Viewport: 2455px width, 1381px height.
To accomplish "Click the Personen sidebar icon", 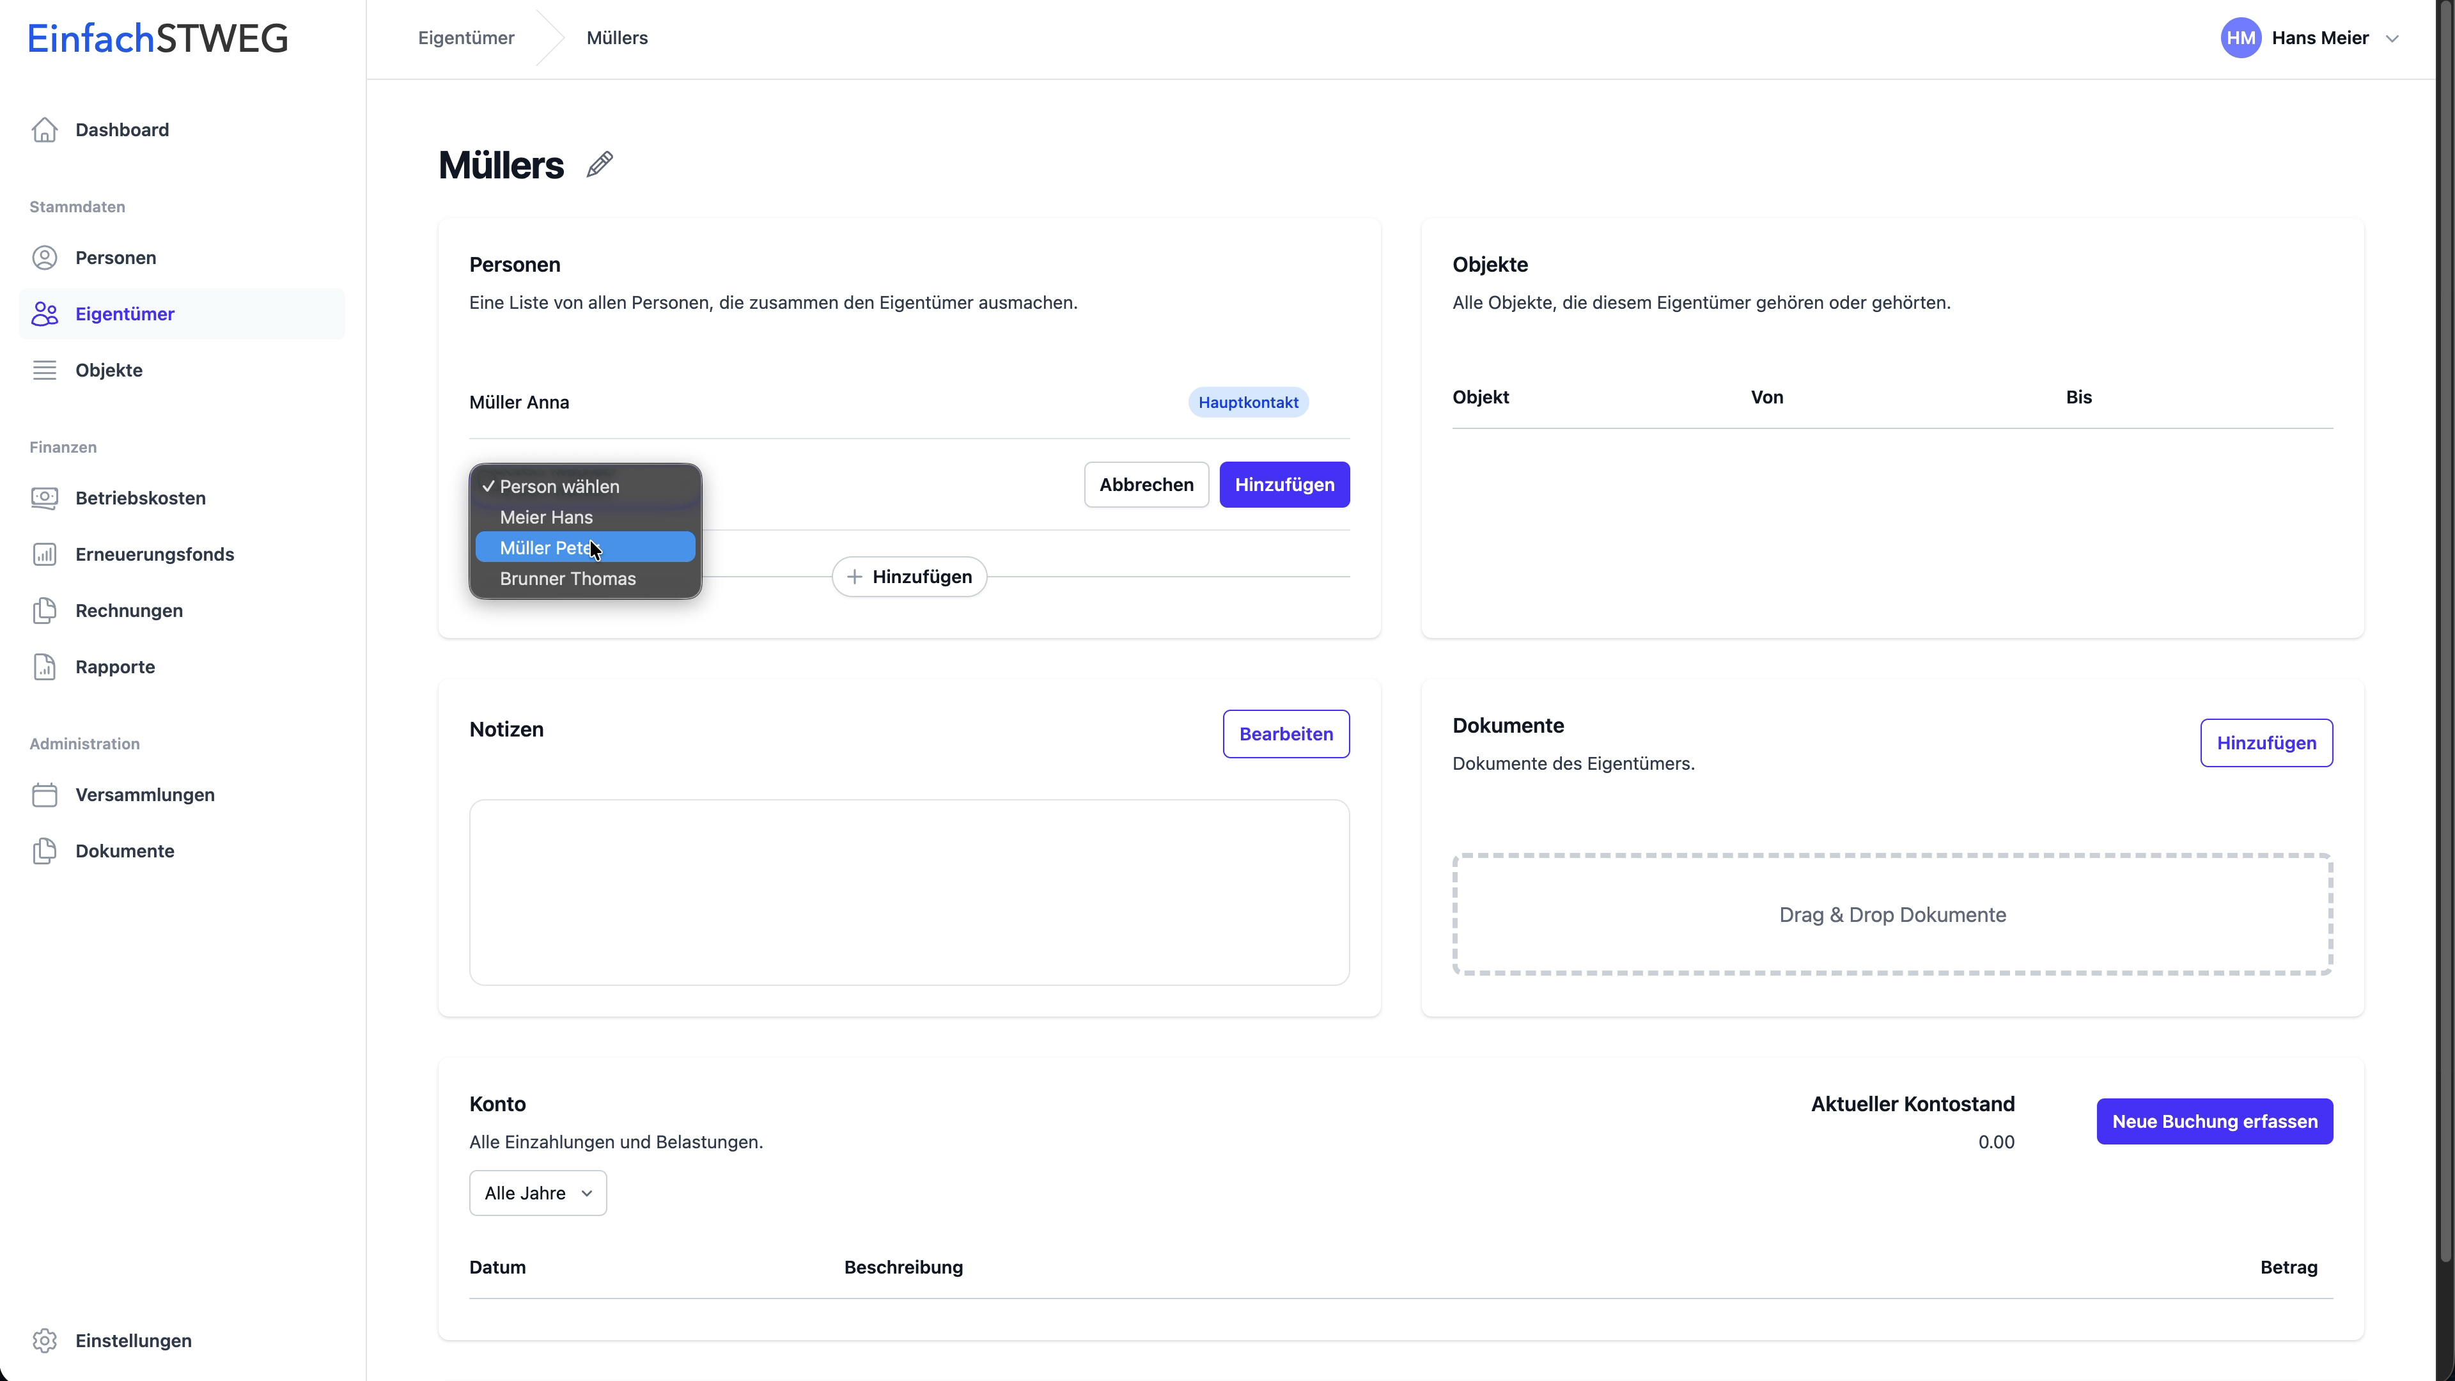I will pos(45,257).
